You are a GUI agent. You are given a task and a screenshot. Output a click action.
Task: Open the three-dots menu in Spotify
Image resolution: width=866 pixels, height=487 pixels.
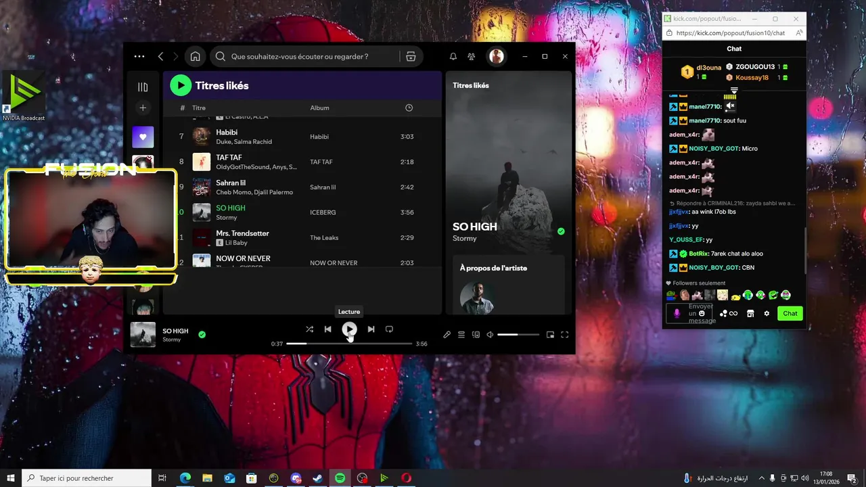tap(139, 57)
